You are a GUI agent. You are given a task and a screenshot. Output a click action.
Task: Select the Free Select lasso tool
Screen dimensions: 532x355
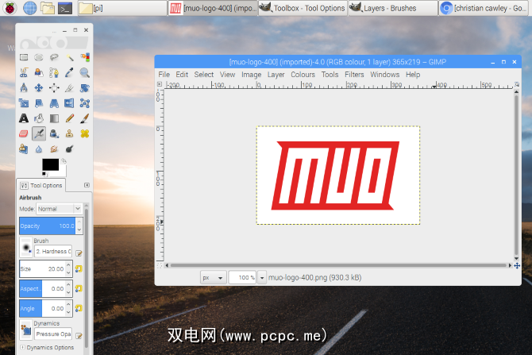[x=54, y=57]
